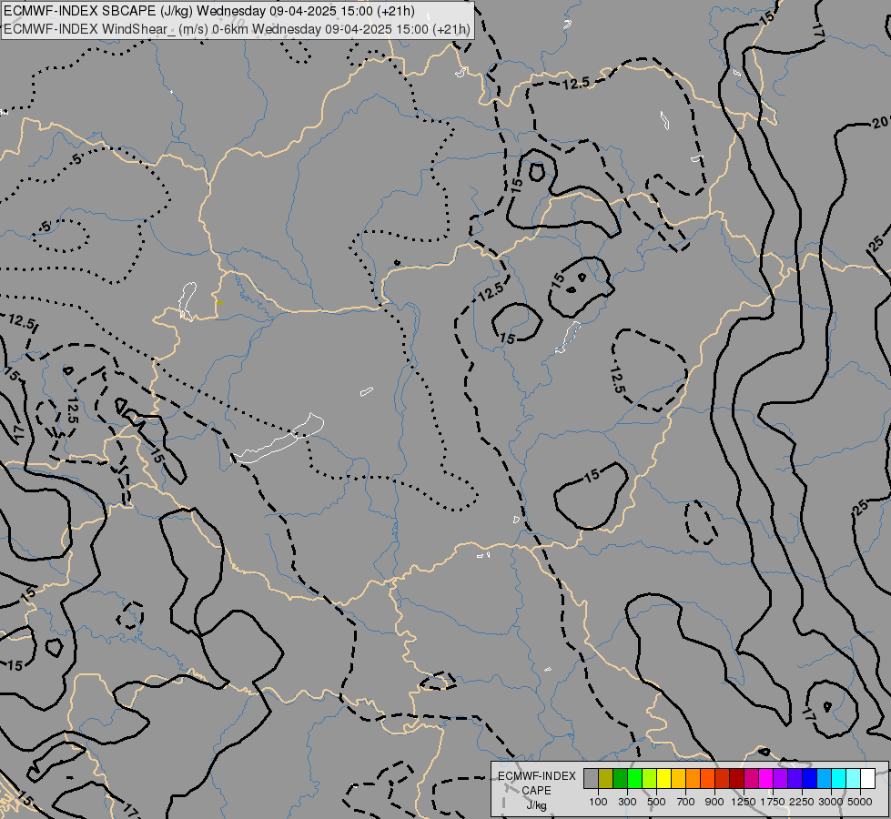Screen dimensions: 891x819
Task: Click the legend value 5000
Action: point(860,802)
